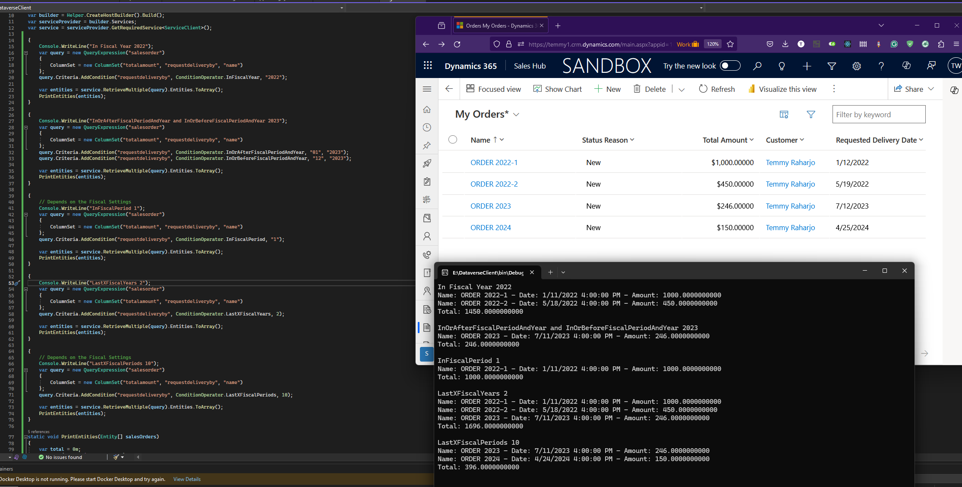962x487 pixels.
Task: Click the Orders document icon in sidebar
Action: point(427,328)
